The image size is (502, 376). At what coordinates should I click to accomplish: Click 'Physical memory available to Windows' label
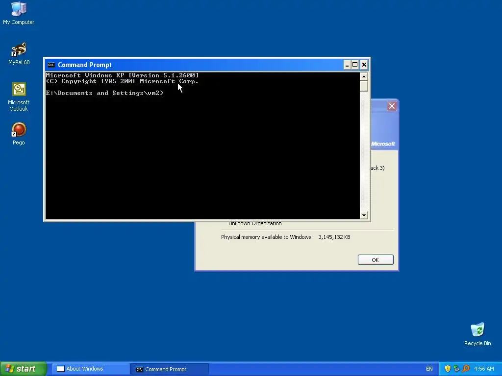coord(267,237)
